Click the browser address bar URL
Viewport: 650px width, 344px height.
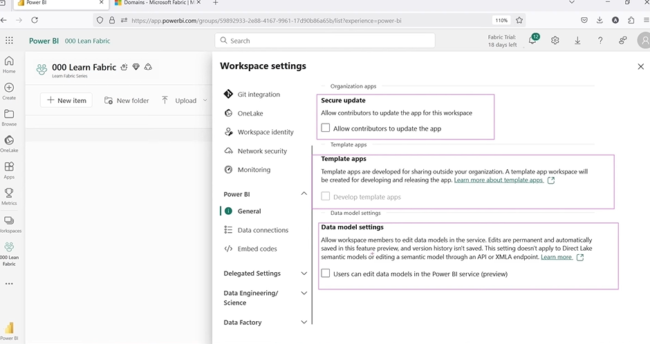click(x=266, y=20)
